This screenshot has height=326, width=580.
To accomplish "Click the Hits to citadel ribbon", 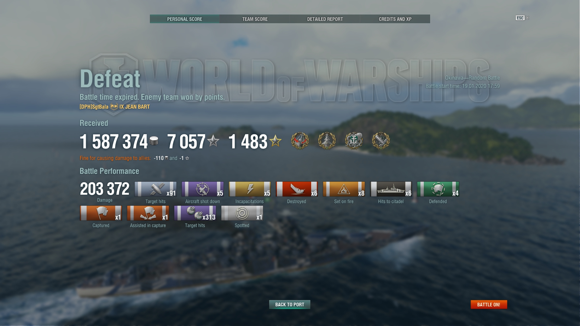I will pyautogui.click(x=391, y=189).
